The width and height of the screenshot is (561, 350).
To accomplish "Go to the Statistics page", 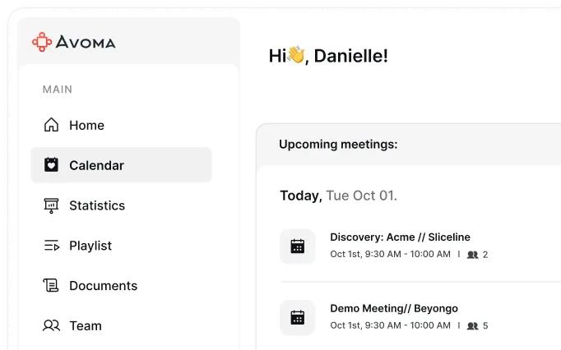I will pyautogui.click(x=97, y=205).
